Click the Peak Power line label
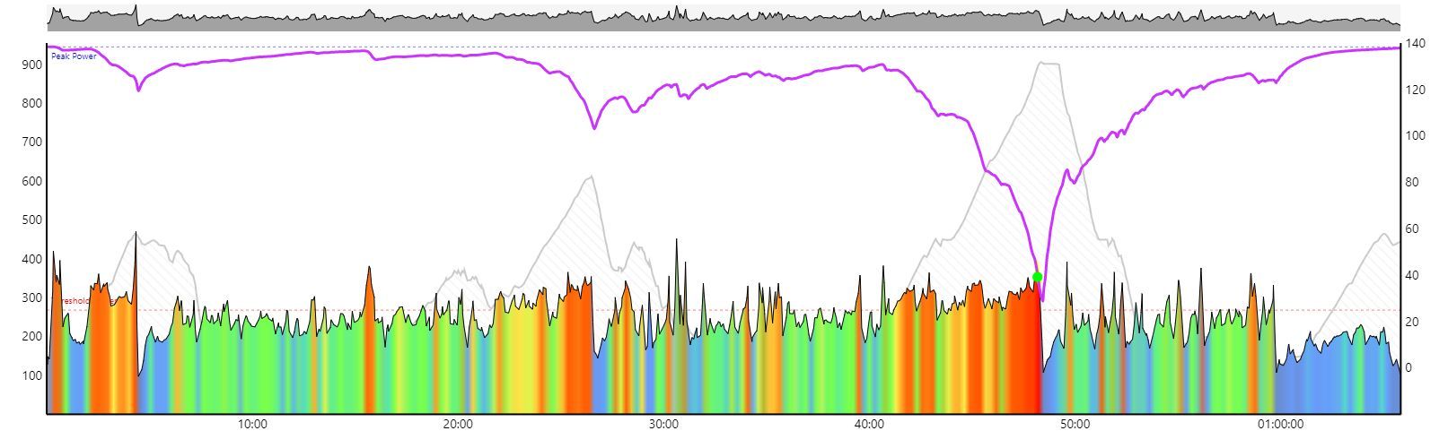This screenshot has height=448, width=1448. click(x=74, y=56)
